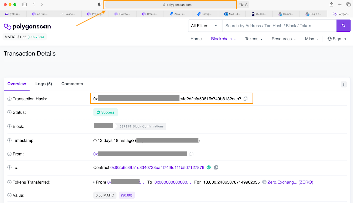This screenshot has height=203, width=353.
Task: Copy the From address with copy icon
Action: coord(191,154)
